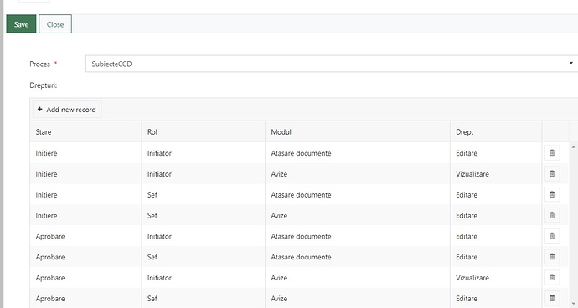The image size is (578, 308).
Task: Click the Proces dropdown arrow
Action: pyautogui.click(x=571, y=64)
